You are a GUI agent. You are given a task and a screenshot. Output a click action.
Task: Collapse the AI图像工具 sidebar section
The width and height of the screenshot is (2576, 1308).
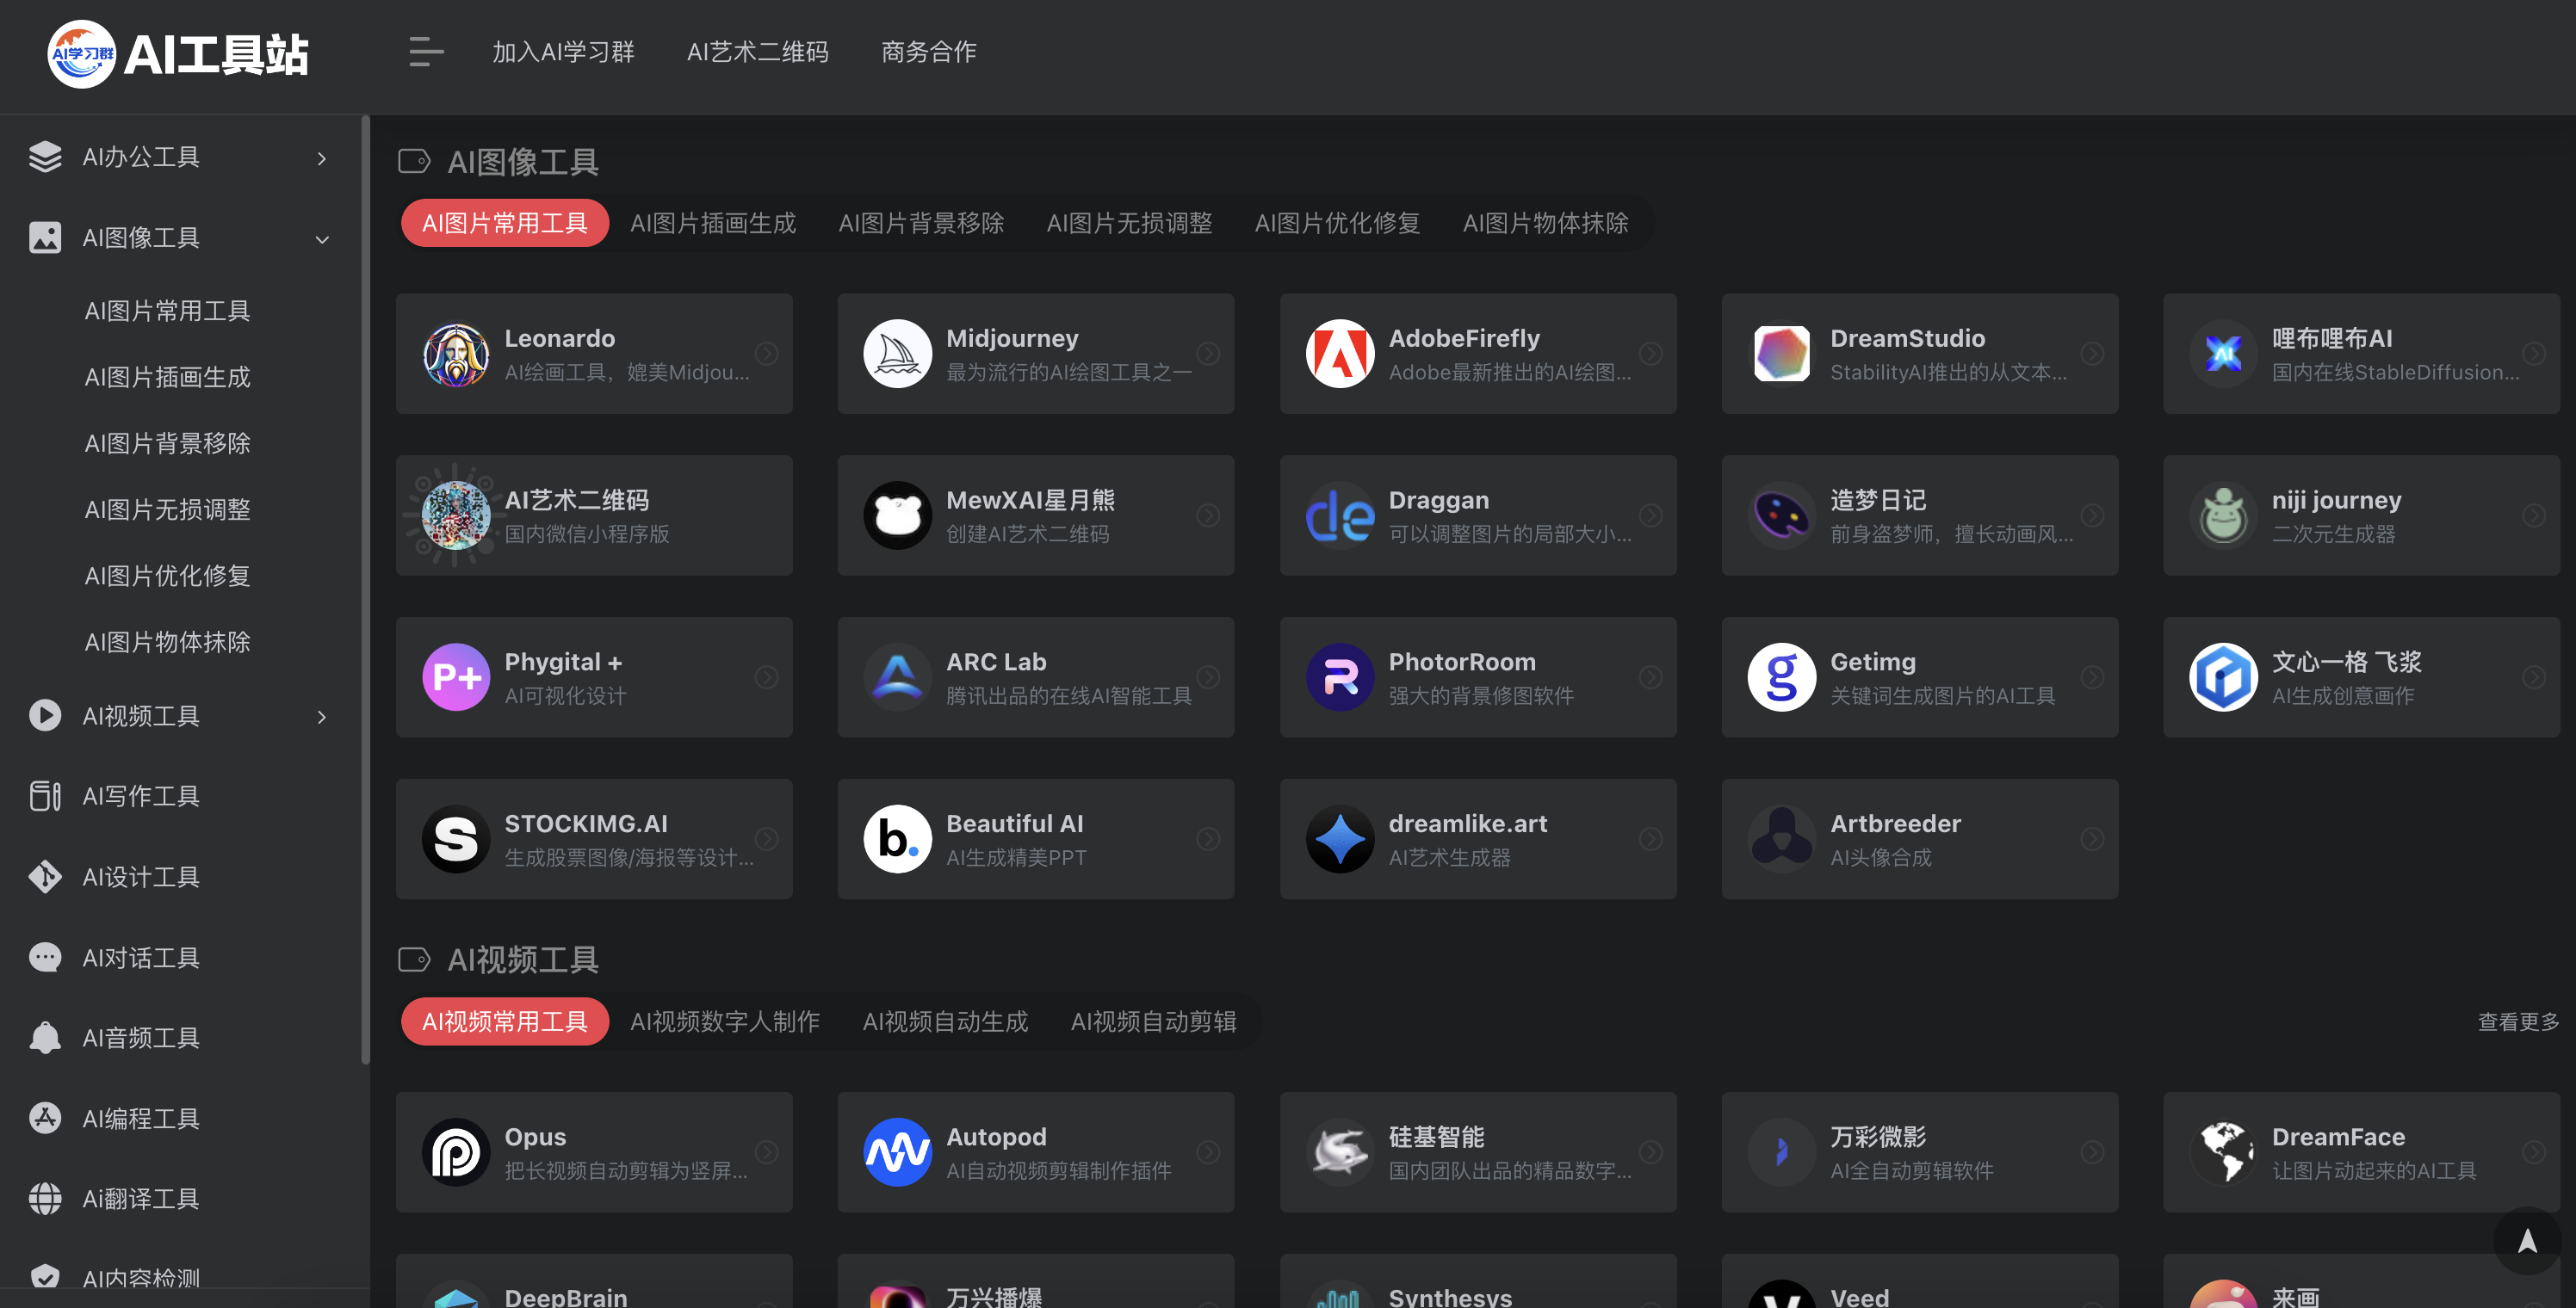point(321,239)
